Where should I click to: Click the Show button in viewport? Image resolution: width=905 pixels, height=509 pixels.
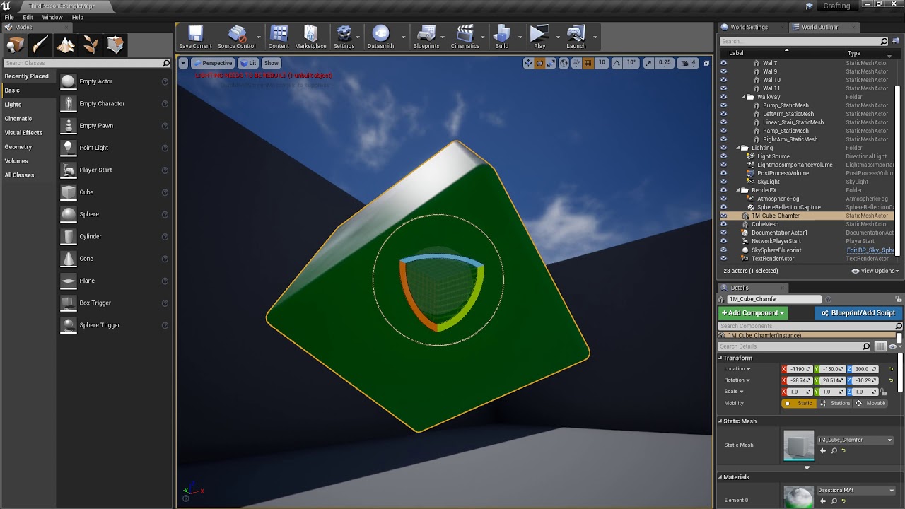pyautogui.click(x=271, y=63)
